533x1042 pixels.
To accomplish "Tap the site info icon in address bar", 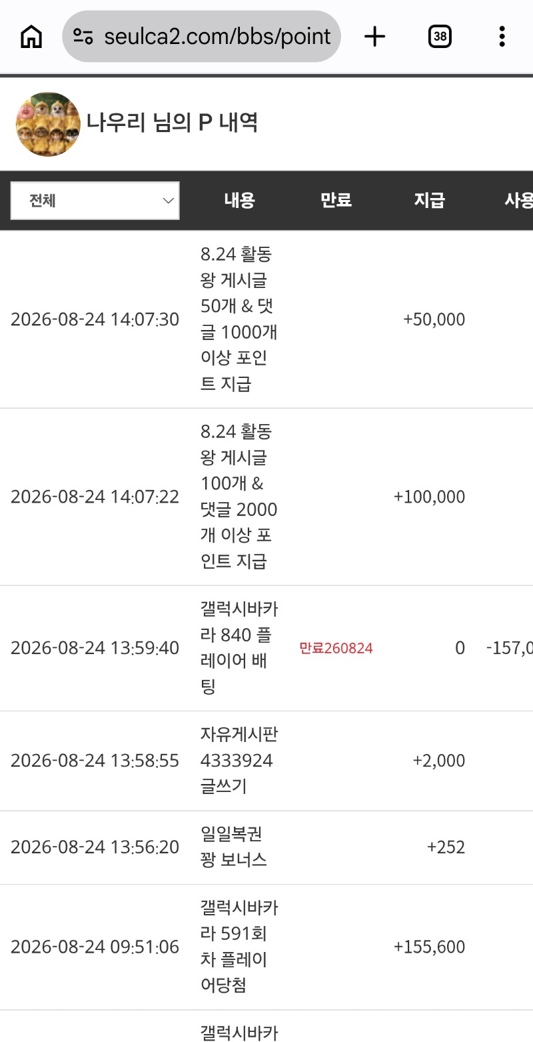I will tap(83, 37).
